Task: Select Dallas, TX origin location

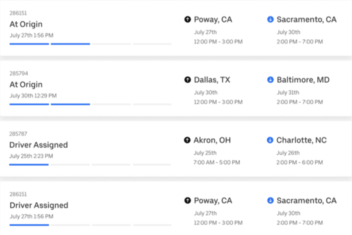Action: pyautogui.click(x=212, y=80)
